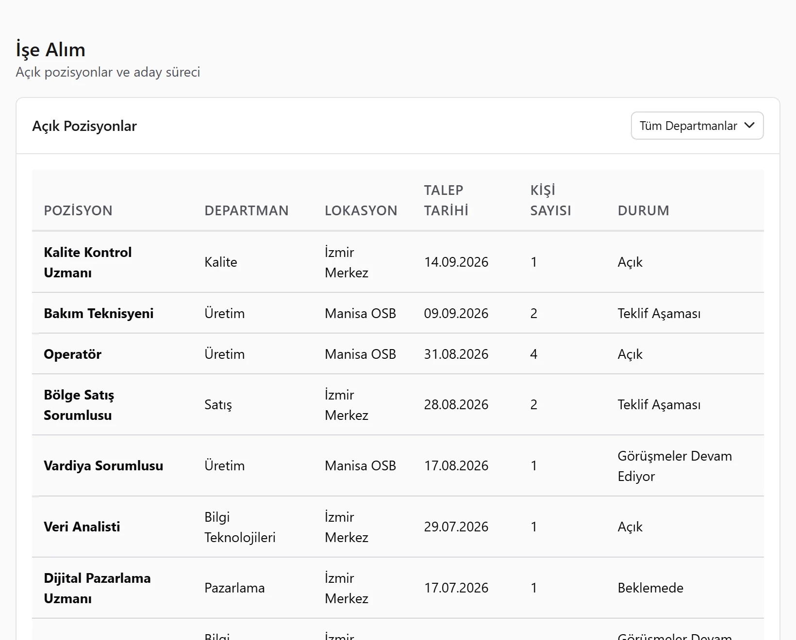This screenshot has width=796, height=640.
Task: Click the POZİSYON column header
Action: (78, 210)
